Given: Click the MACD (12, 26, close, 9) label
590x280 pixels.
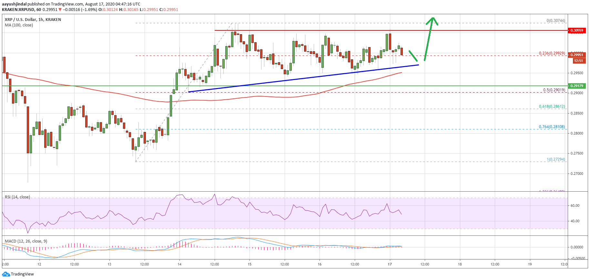Looking at the screenshot, I should coord(26,241).
